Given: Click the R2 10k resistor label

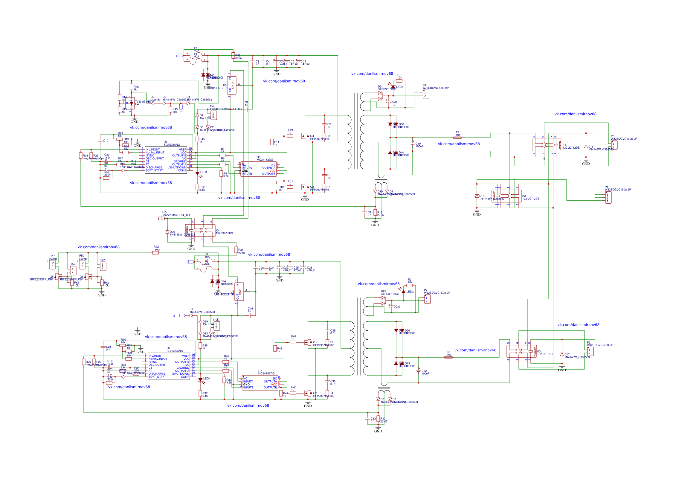Looking at the screenshot, I should (x=410, y=281).
